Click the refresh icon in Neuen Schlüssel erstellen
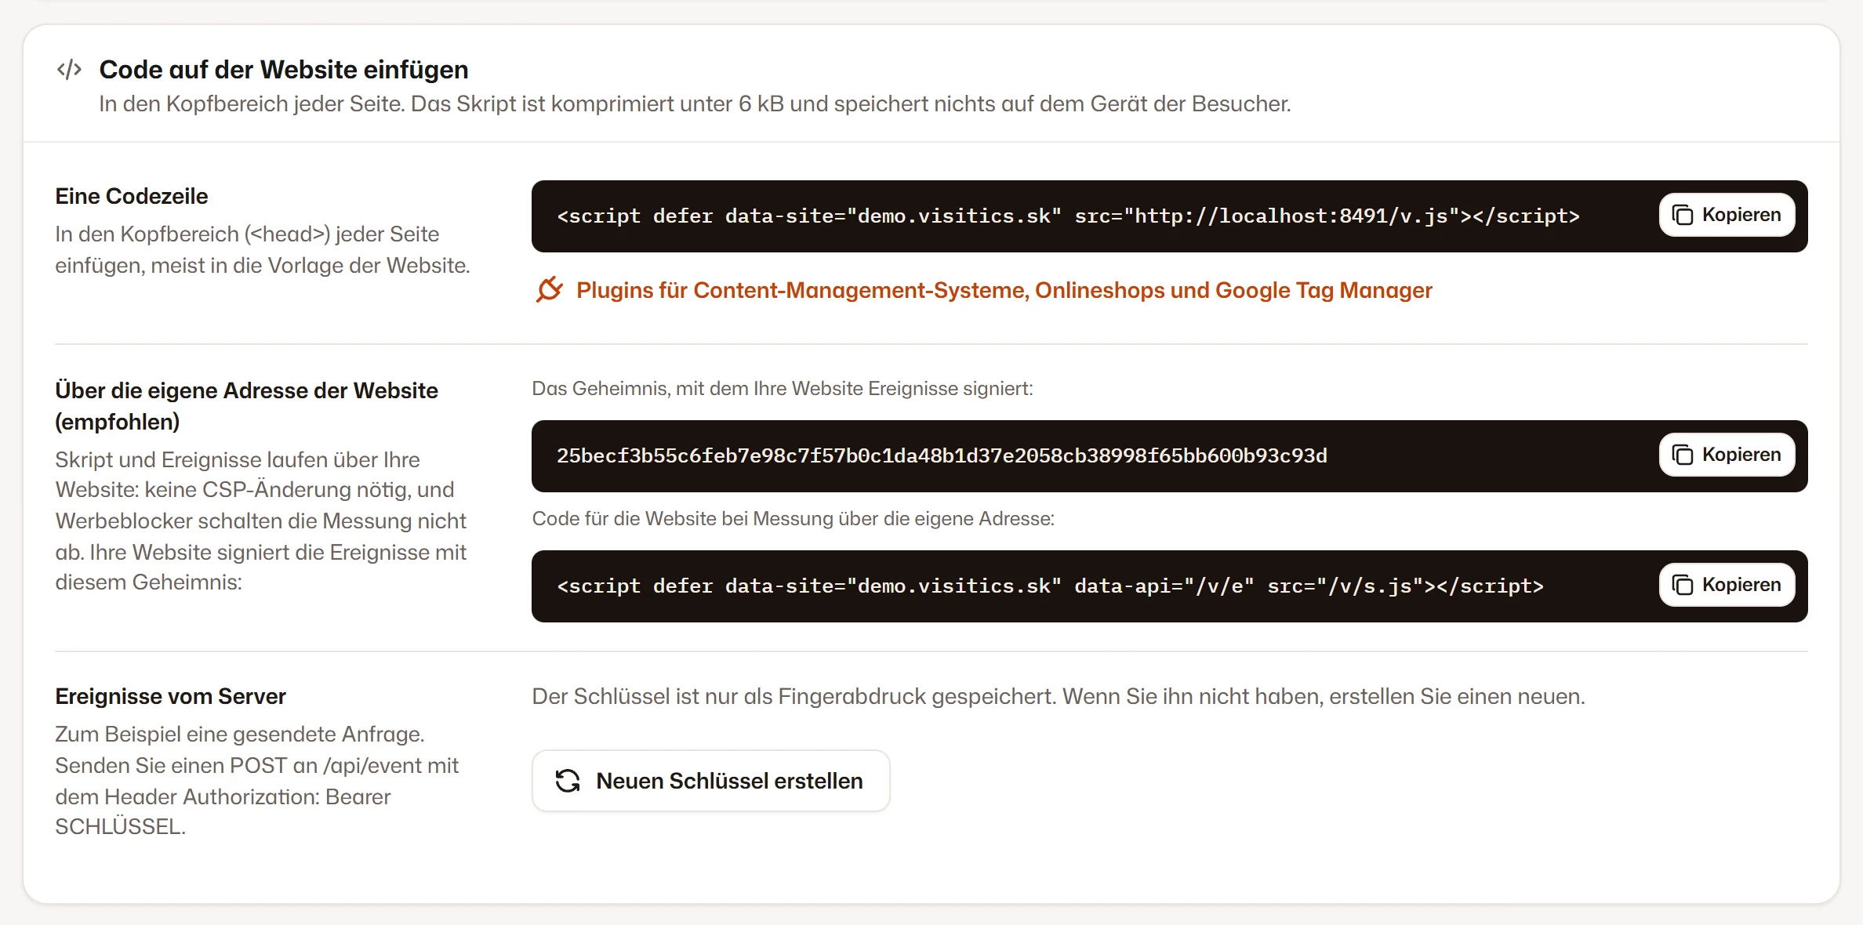 568,781
